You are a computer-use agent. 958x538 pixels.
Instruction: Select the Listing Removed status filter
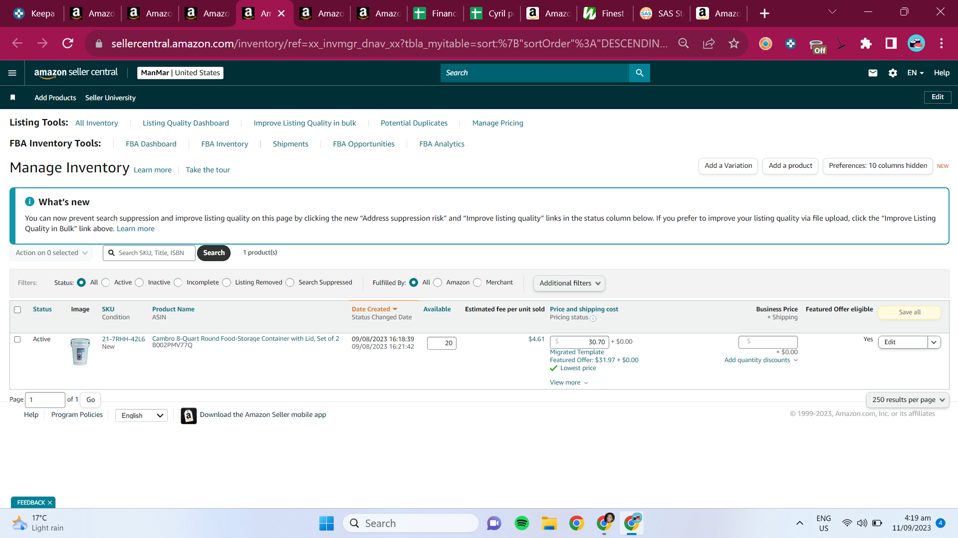tap(227, 282)
